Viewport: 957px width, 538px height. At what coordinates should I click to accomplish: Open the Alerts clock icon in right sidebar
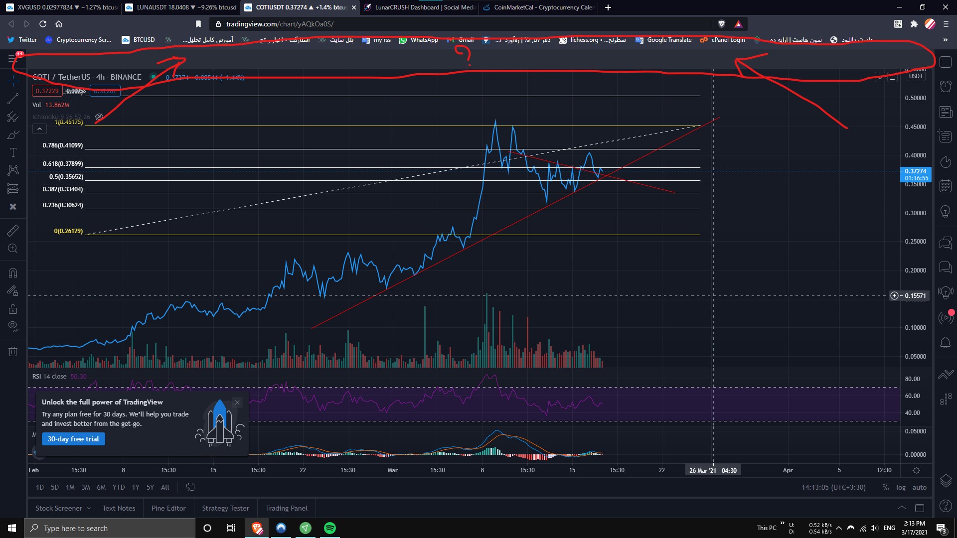coord(946,86)
